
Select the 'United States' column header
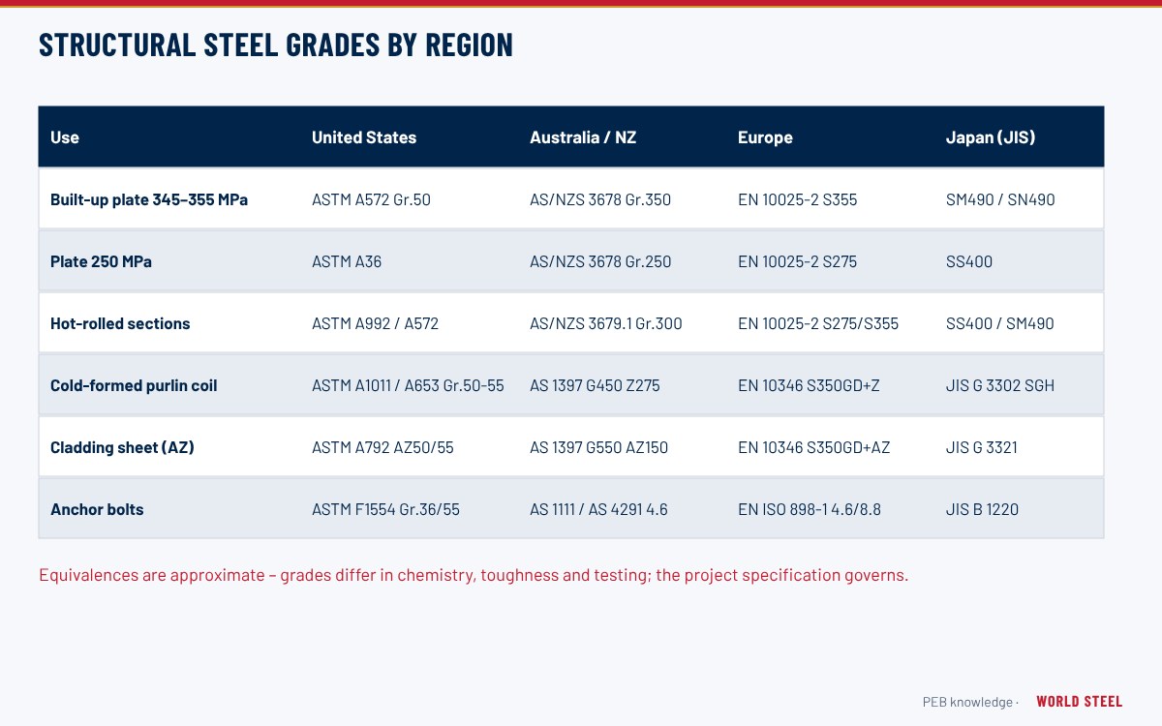tap(364, 137)
